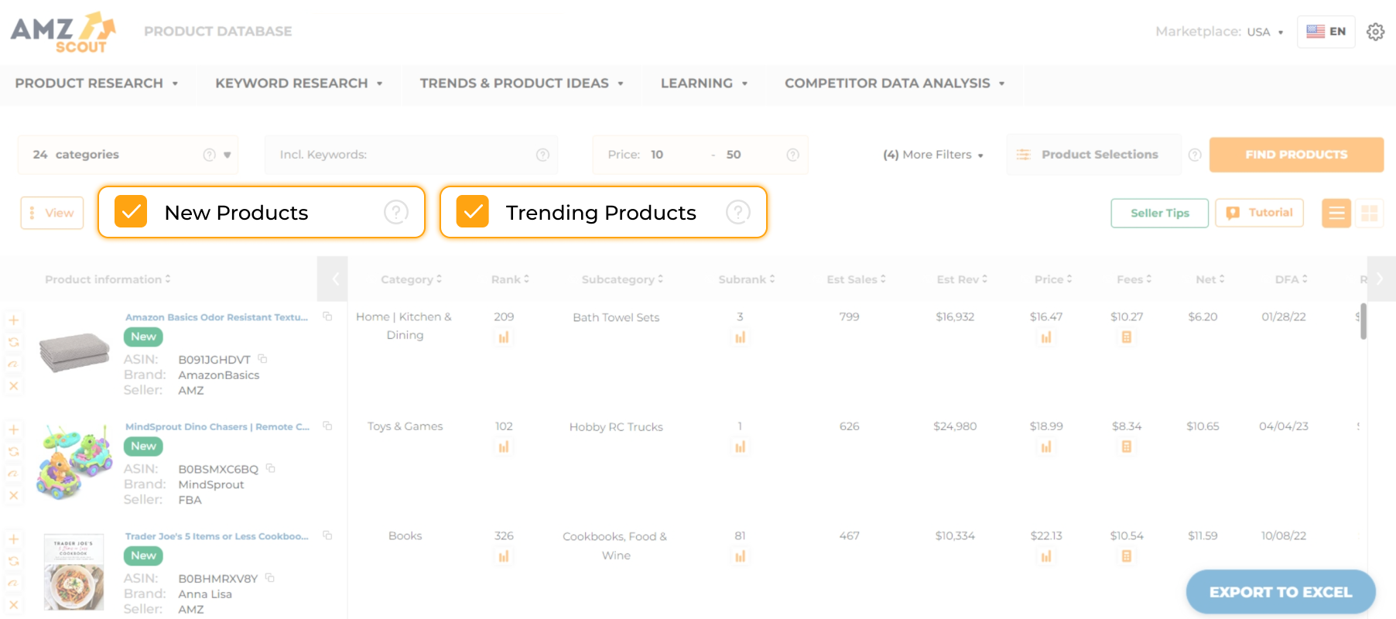Open the EN language selector
1396x619 pixels.
pyautogui.click(x=1326, y=32)
